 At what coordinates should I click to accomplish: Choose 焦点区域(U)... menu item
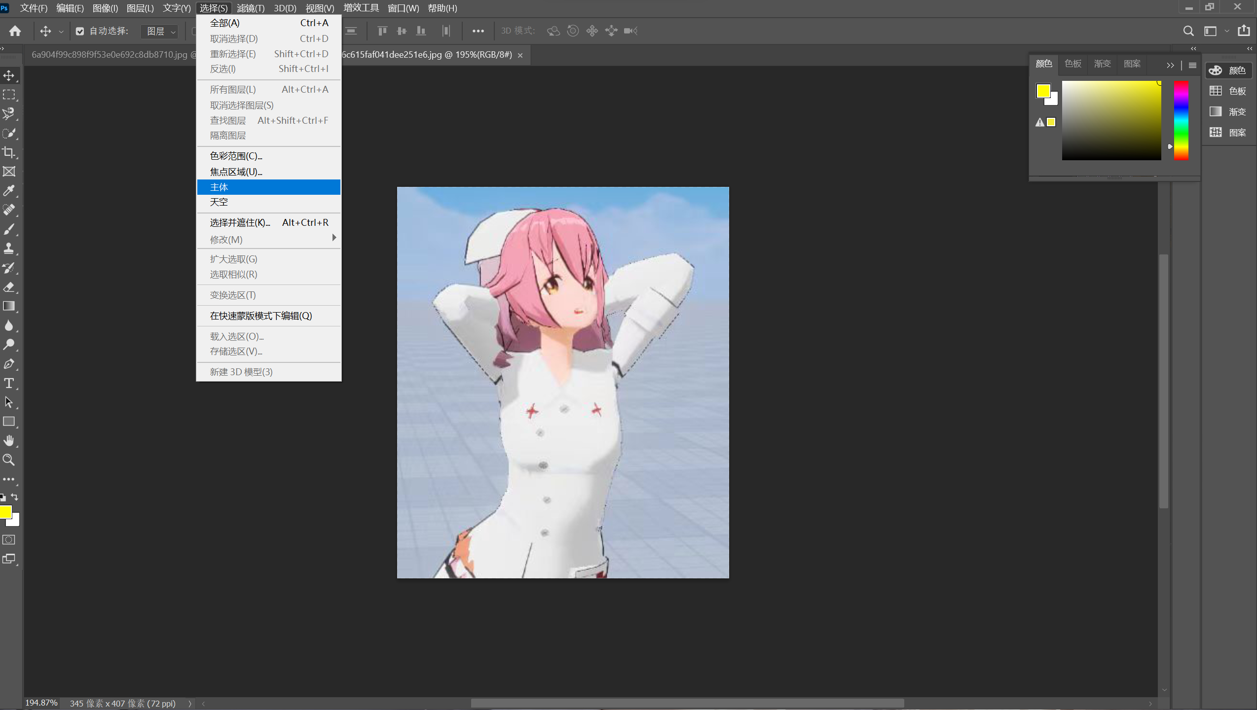(x=269, y=172)
